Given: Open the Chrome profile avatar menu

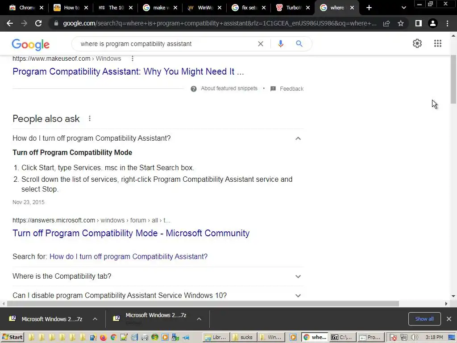Looking at the screenshot, I should [x=433, y=23].
